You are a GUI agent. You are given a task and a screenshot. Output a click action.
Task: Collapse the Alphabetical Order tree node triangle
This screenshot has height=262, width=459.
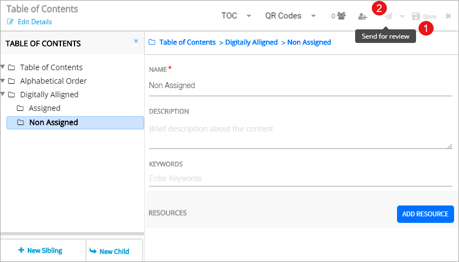3,81
